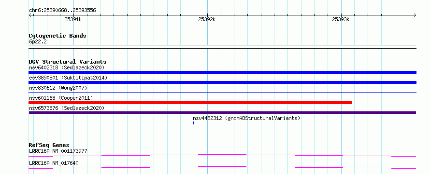Viewport: 430px width, 174px height.
Task: Click the LRRC16A|NM_001173977 gene label
Action: 58,151
